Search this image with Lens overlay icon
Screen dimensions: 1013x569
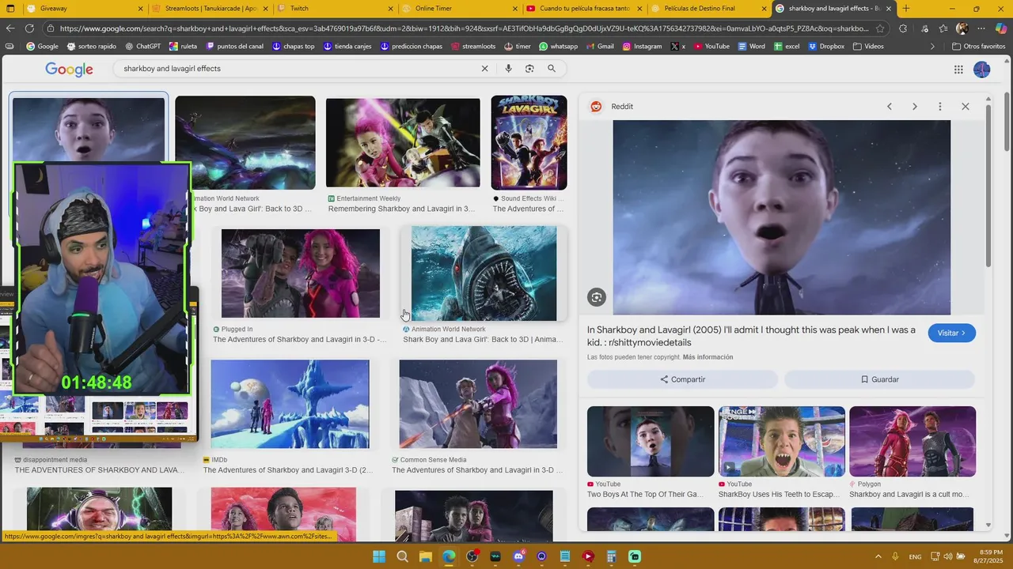(x=597, y=297)
